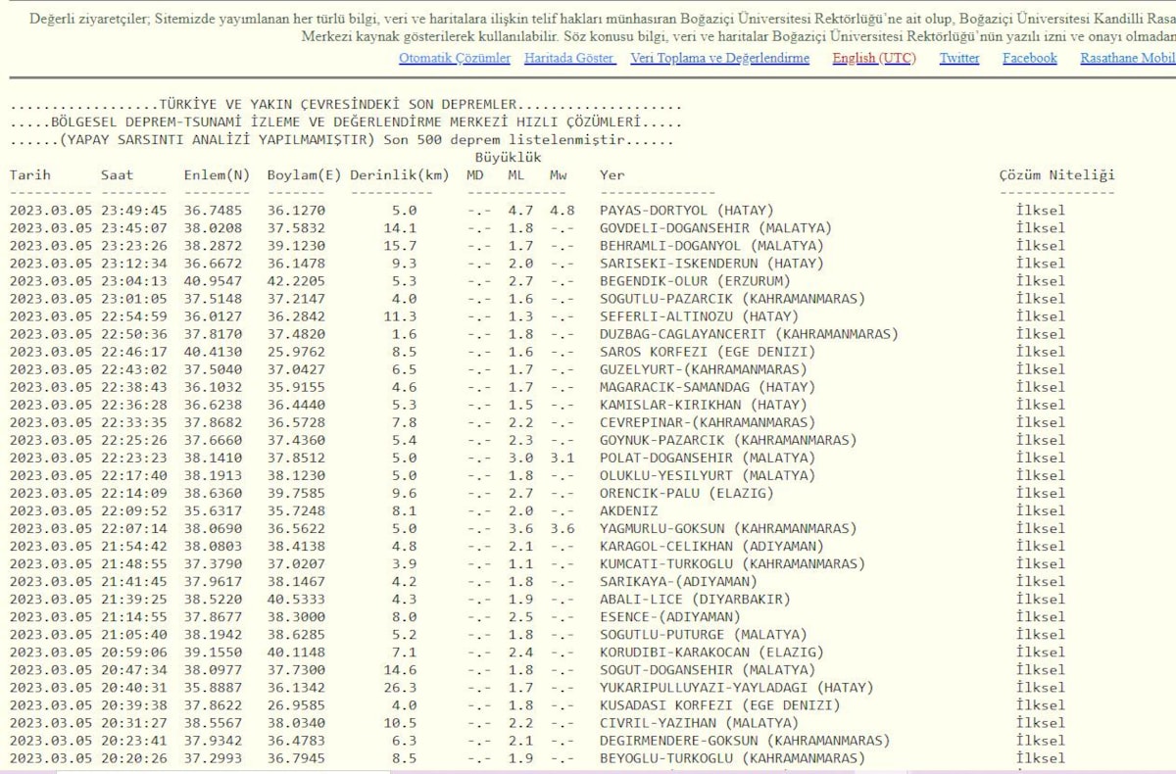Click the Tarih column header

tap(30, 175)
